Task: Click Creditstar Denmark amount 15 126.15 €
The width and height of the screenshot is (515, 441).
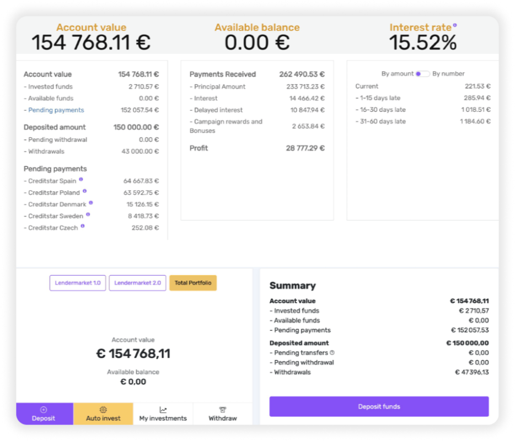Action: tap(143, 205)
